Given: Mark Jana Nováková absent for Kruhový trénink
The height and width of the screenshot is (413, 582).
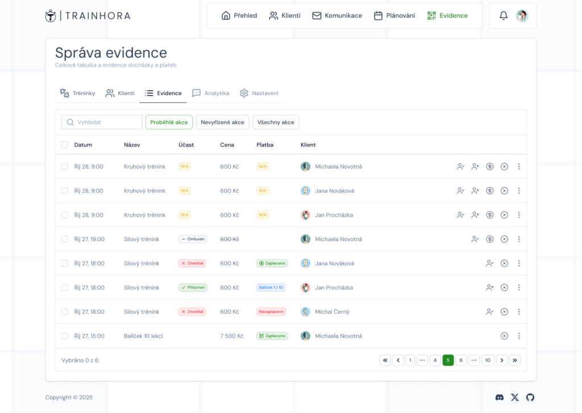Looking at the screenshot, I should (x=475, y=191).
